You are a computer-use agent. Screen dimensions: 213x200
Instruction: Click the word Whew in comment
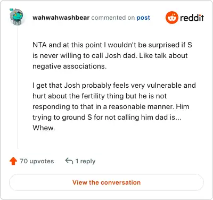click(x=44, y=128)
